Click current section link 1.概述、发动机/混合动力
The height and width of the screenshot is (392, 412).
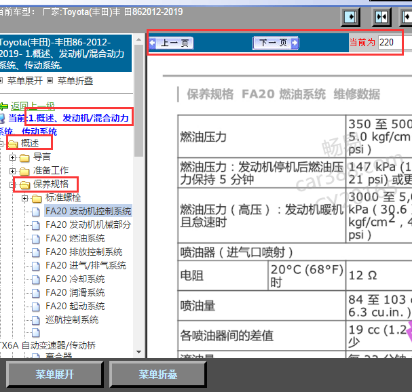coord(78,118)
